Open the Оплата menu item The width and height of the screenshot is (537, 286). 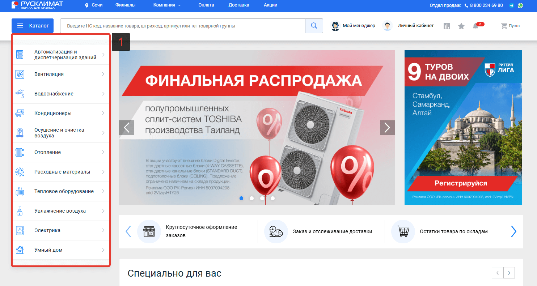206,5
